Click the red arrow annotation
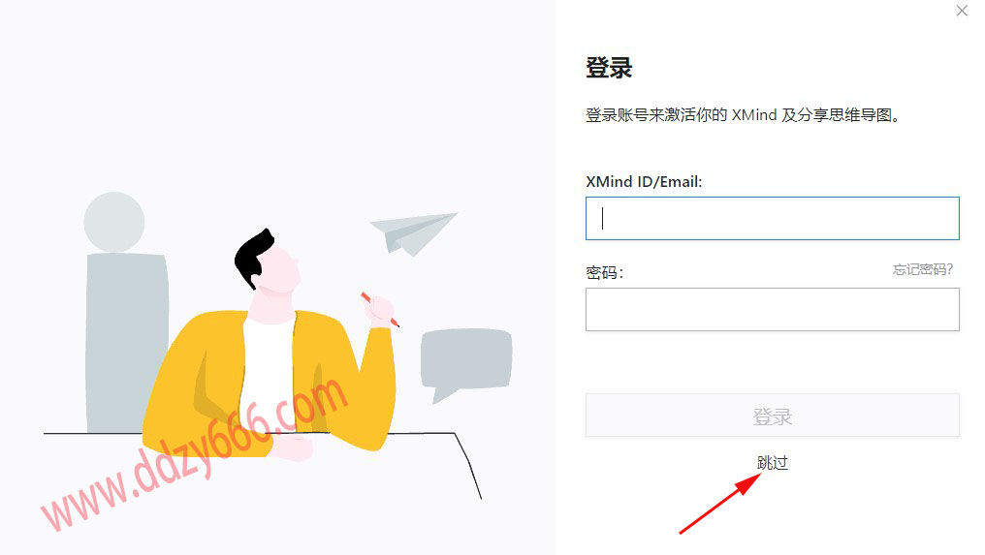Viewport: 985px width, 555px height. [x=720, y=504]
